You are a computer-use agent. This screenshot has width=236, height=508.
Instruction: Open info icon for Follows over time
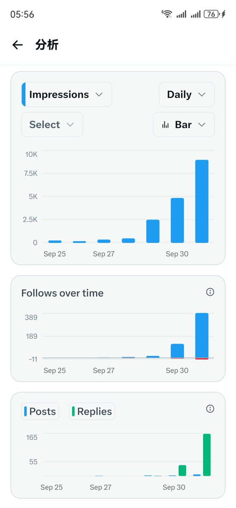pos(210,292)
